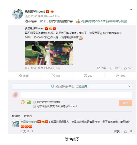137x145 pixels.
Task: Sort comments 按时间
Action: tap(28, 116)
